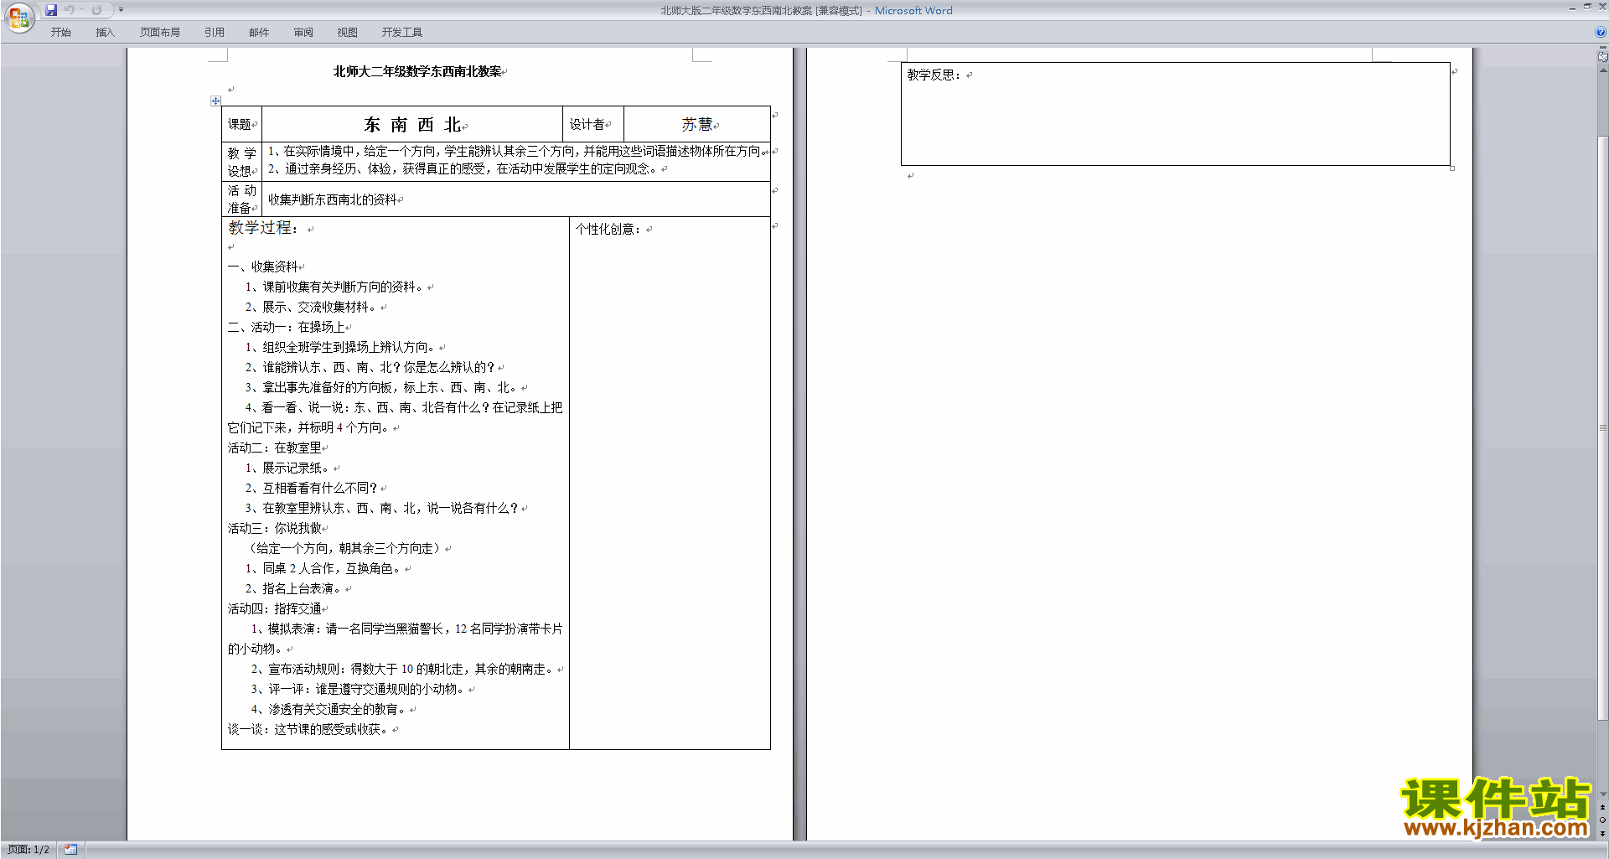Redo with the repeat arrow icon

[x=97, y=10]
